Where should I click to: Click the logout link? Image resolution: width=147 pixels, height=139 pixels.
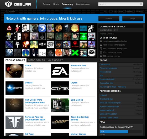click(107, 11)
